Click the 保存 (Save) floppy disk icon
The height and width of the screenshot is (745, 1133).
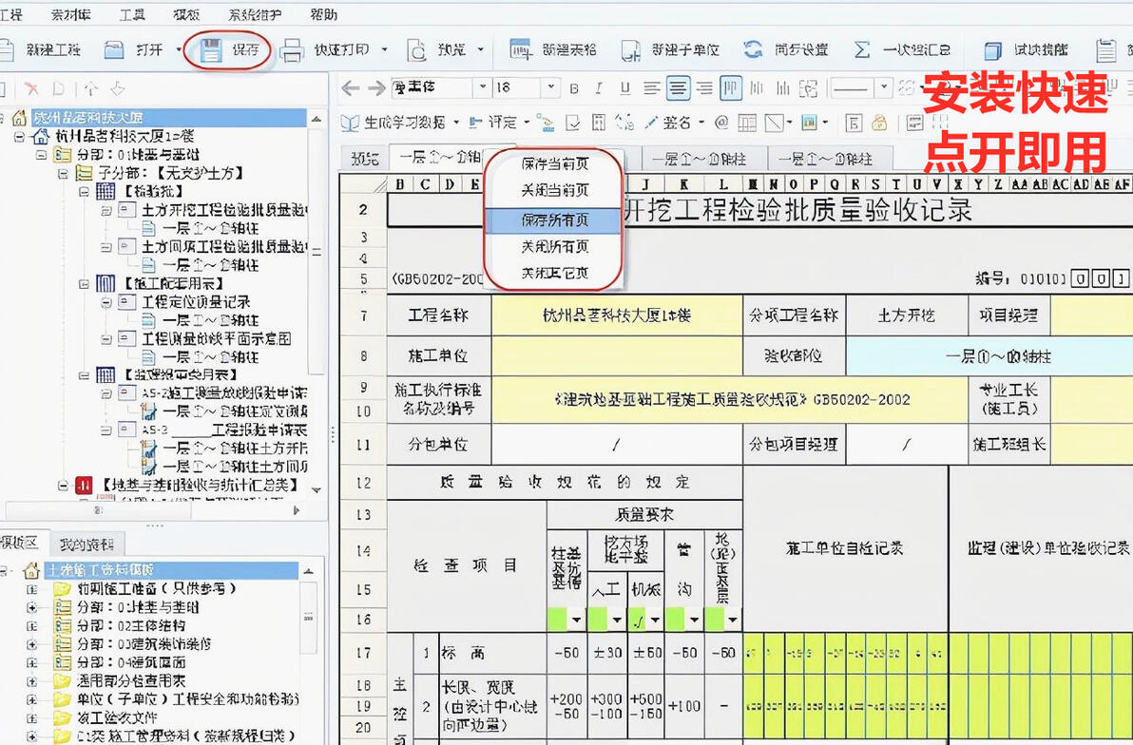point(211,49)
